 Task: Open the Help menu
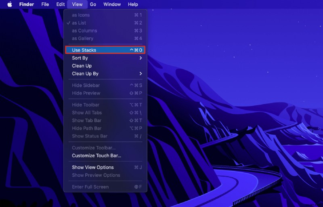pos(133,4)
